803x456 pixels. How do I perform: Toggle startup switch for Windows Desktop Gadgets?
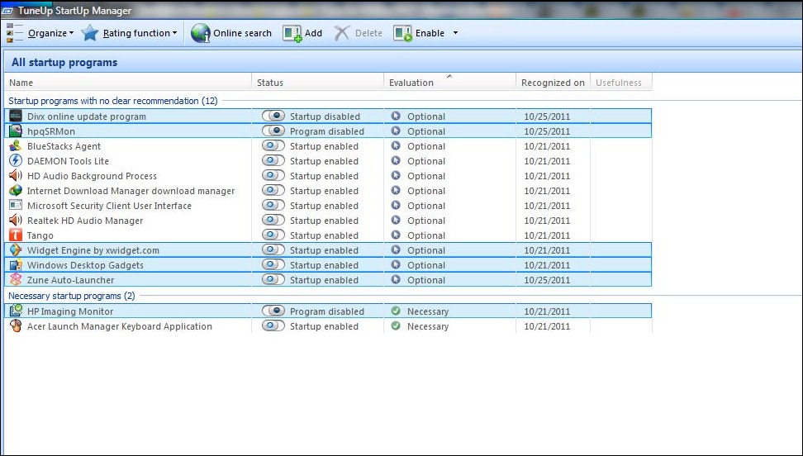273,264
